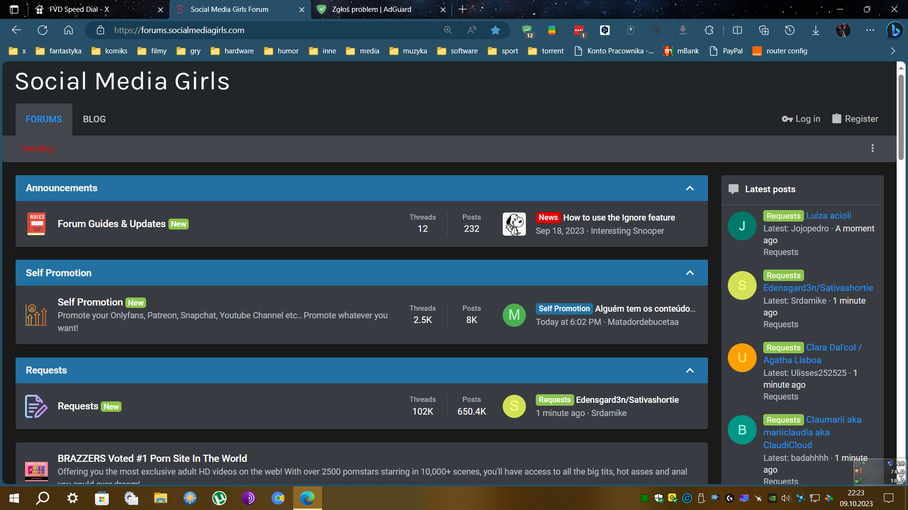Screen dimensions: 908x510
Task: Open the Forum Guides rules icon
Action: pos(36,224)
